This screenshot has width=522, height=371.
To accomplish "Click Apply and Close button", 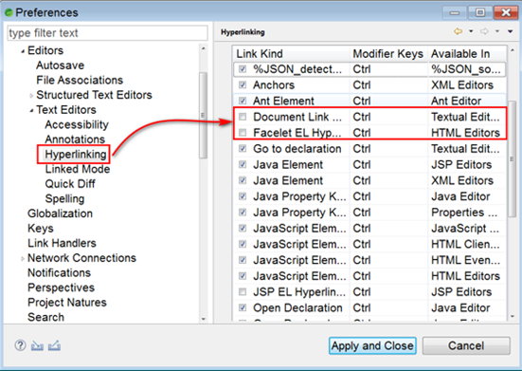I will pos(372,345).
